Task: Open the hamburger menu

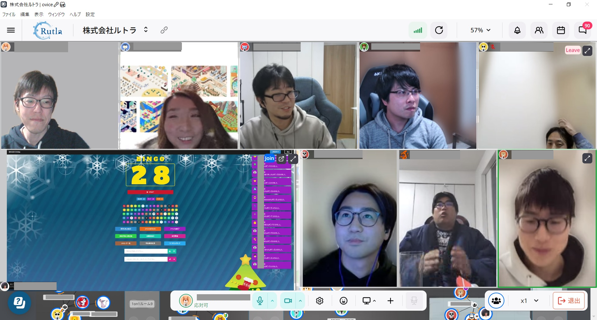Action: tap(11, 30)
